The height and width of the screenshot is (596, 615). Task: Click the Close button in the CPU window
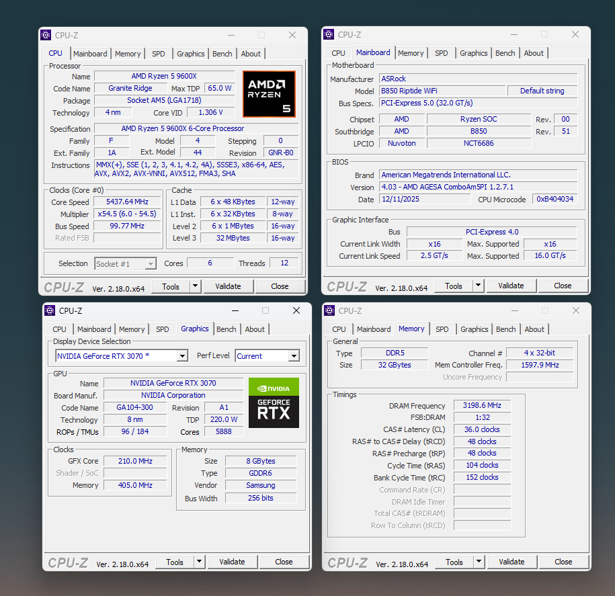(280, 286)
